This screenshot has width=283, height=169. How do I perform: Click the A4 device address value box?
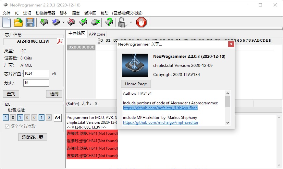coord(57,118)
